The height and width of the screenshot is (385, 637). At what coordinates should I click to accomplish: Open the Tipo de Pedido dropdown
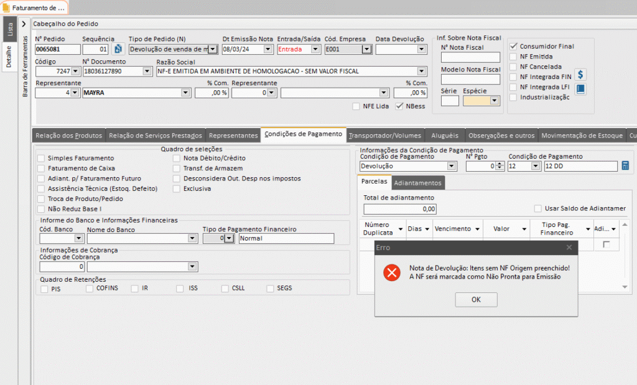(213, 49)
